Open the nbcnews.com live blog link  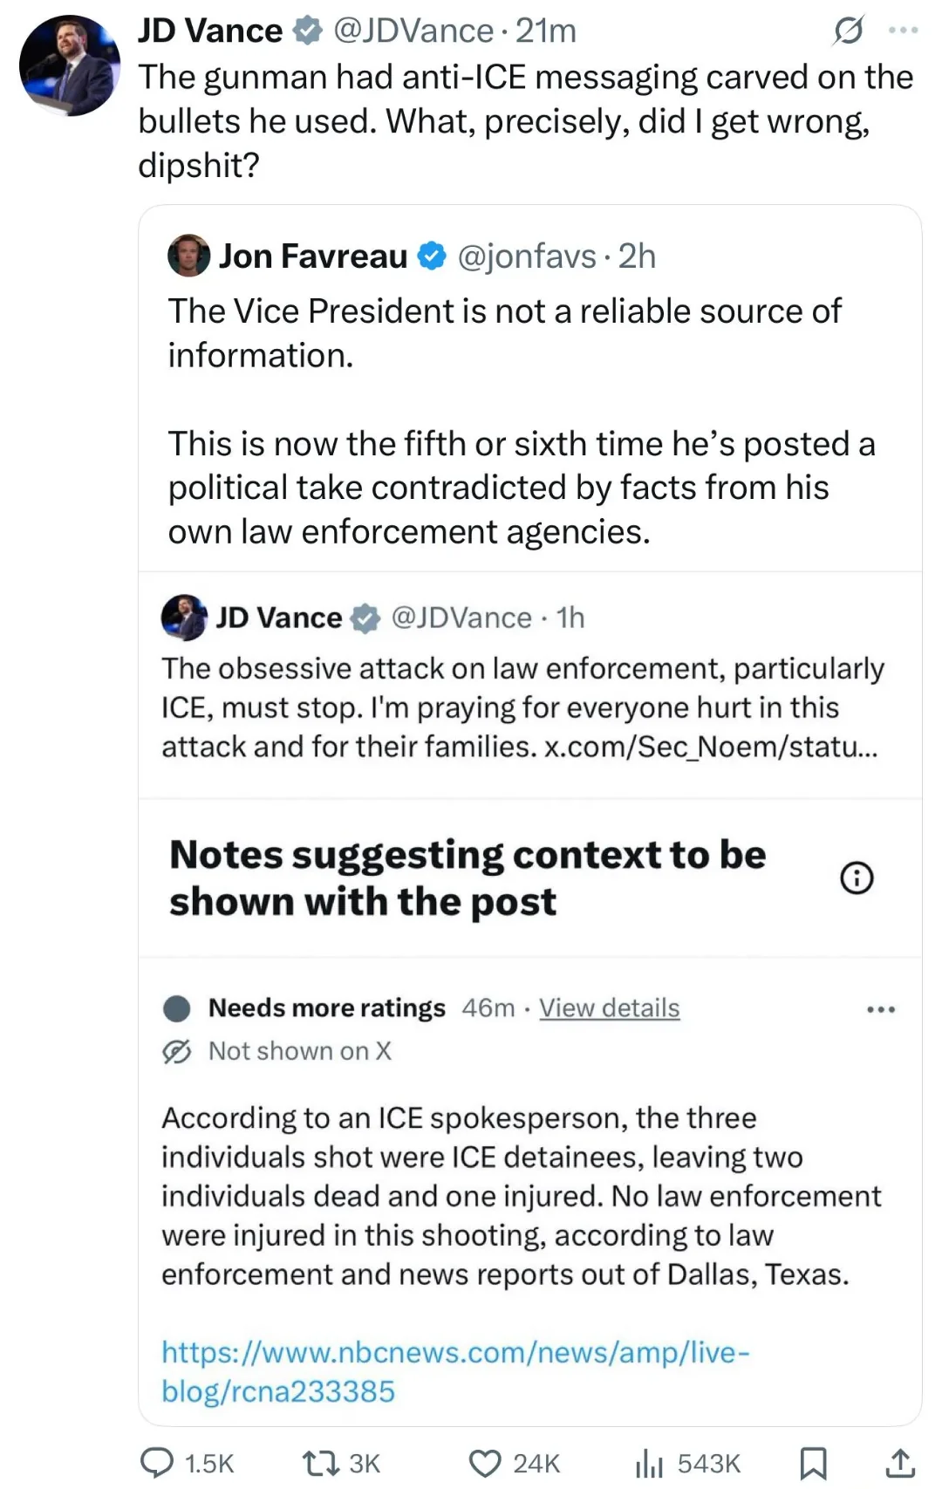pyautogui.click(x=454, y=1370)
